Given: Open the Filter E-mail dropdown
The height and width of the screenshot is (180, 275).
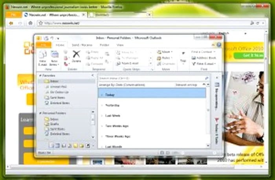Looking at the screenshot, I should point(204,64).
